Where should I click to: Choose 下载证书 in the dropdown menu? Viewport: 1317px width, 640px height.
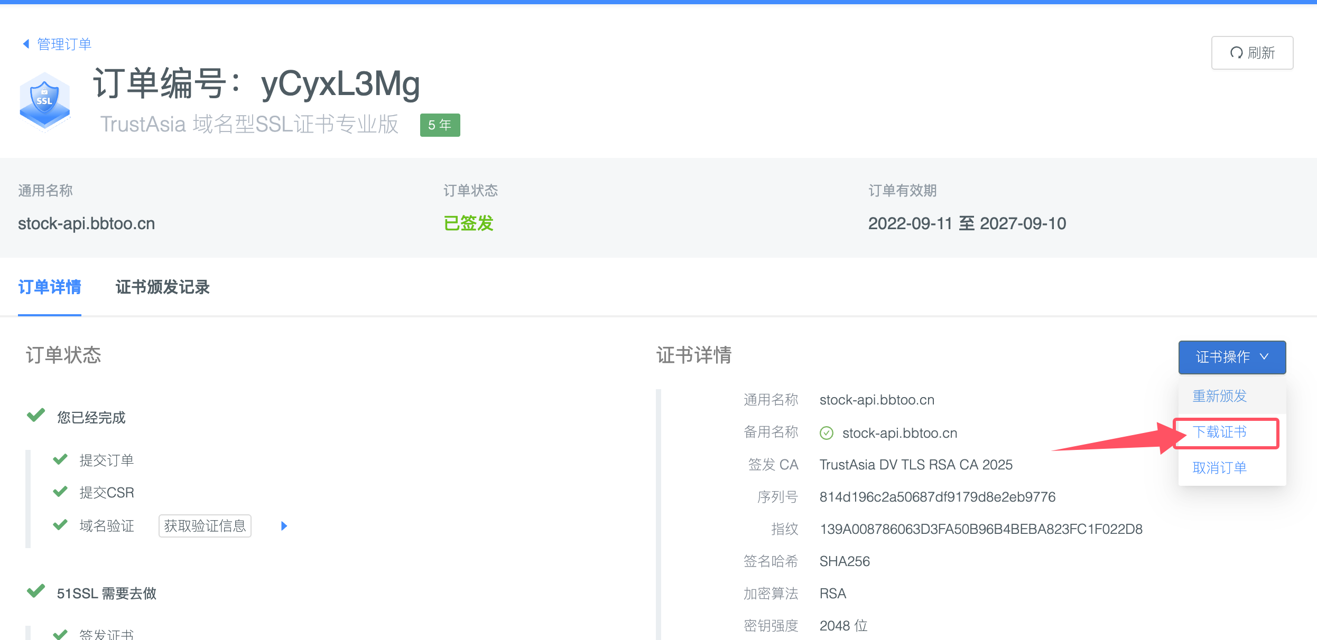[1219, 432]
